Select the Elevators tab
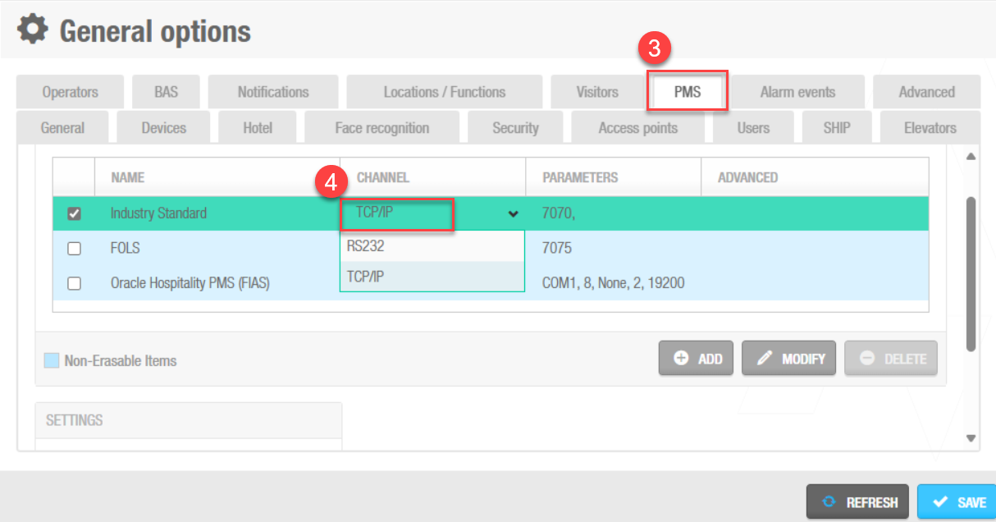996x522 pixels. (x=930, y=128)
